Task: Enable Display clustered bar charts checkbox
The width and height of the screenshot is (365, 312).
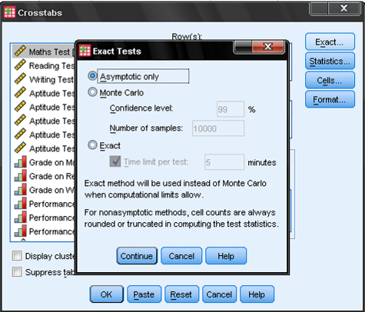Action: 17,256
